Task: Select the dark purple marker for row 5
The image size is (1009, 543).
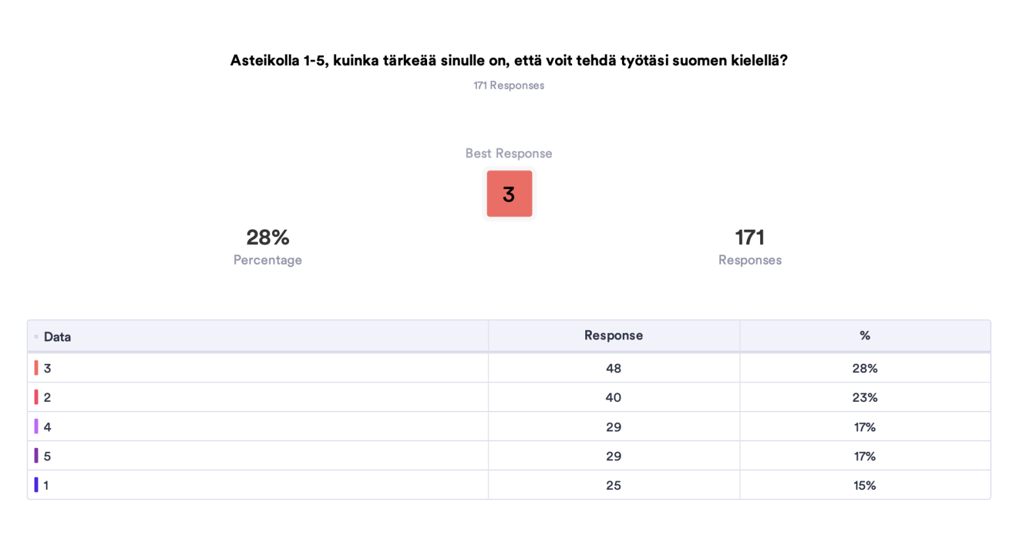Action: tap(36, 456)
